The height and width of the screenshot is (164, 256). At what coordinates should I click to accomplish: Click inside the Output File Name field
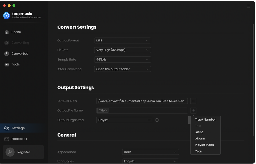point(142,111)
